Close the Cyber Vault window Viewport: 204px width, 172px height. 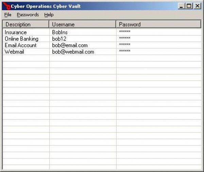197,6
